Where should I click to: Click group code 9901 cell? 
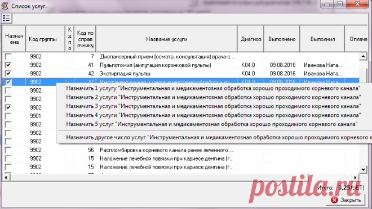pyautogui.click(x=36, y=116)
